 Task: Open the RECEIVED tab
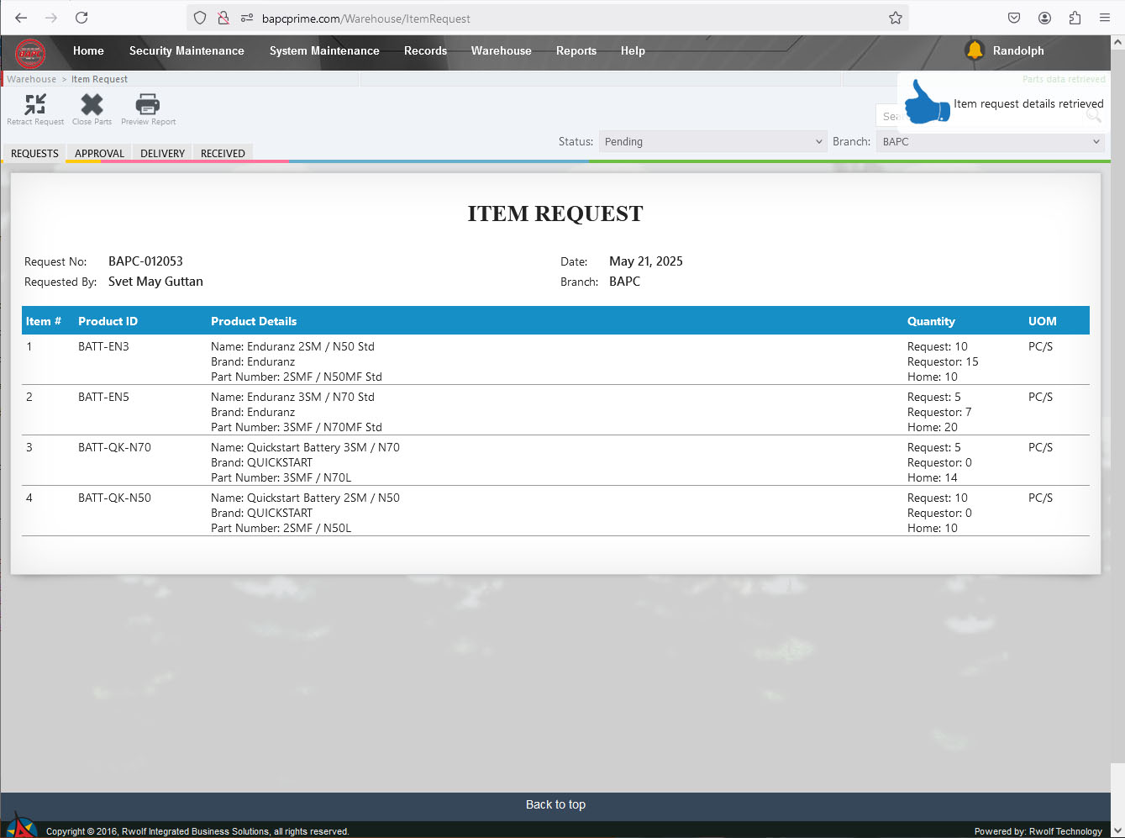point(223,153)
